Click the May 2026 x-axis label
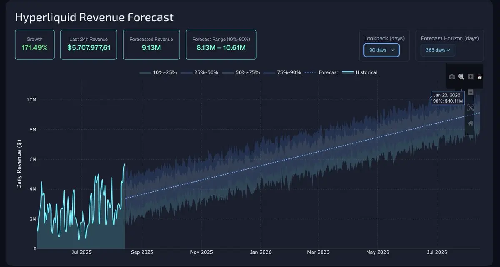Image resolution: width=500 pixels, height=267 pixels. 377,252
